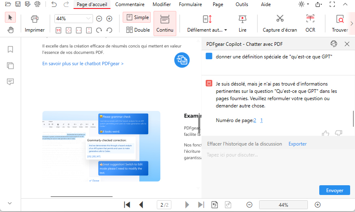Click the grammar check illustration image
The image size is (355, 212).
[101, 146]
